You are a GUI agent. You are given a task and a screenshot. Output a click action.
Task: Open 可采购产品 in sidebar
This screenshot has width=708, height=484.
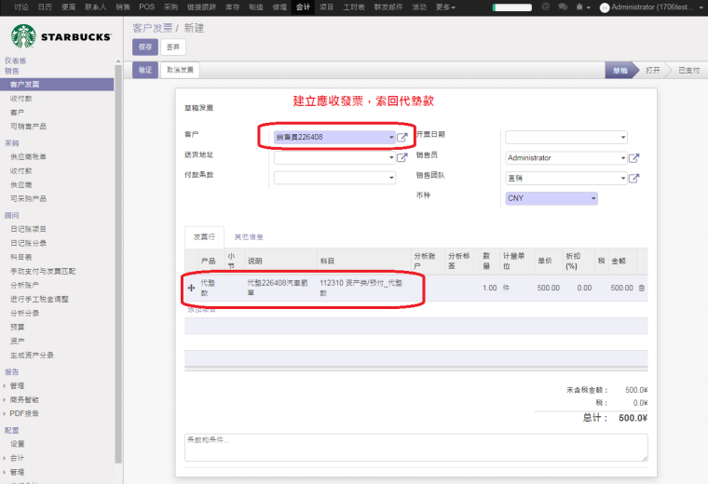point(28,198)
